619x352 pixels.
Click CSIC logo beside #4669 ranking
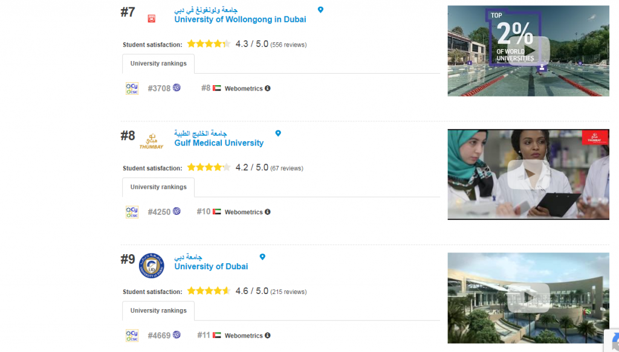(x=132, y=336)
